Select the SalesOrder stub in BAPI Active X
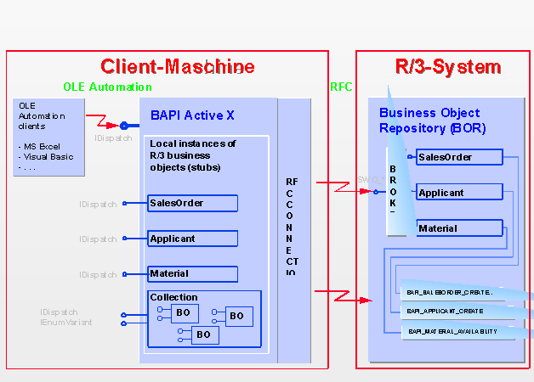534x382 pixels. point(192,203)
